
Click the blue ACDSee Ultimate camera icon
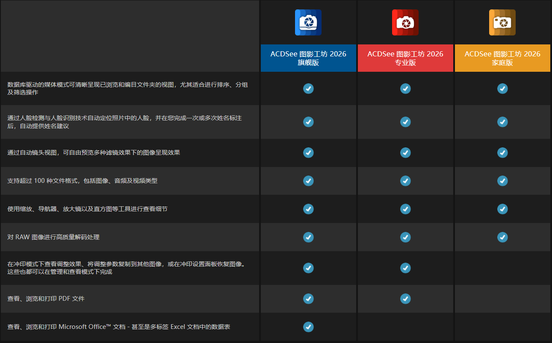tap(308, 22)
